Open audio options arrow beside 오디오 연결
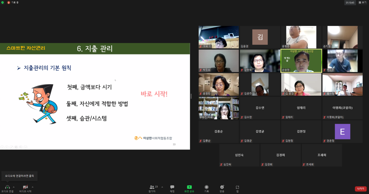369x194 pixels. click(x=14, y=187)
